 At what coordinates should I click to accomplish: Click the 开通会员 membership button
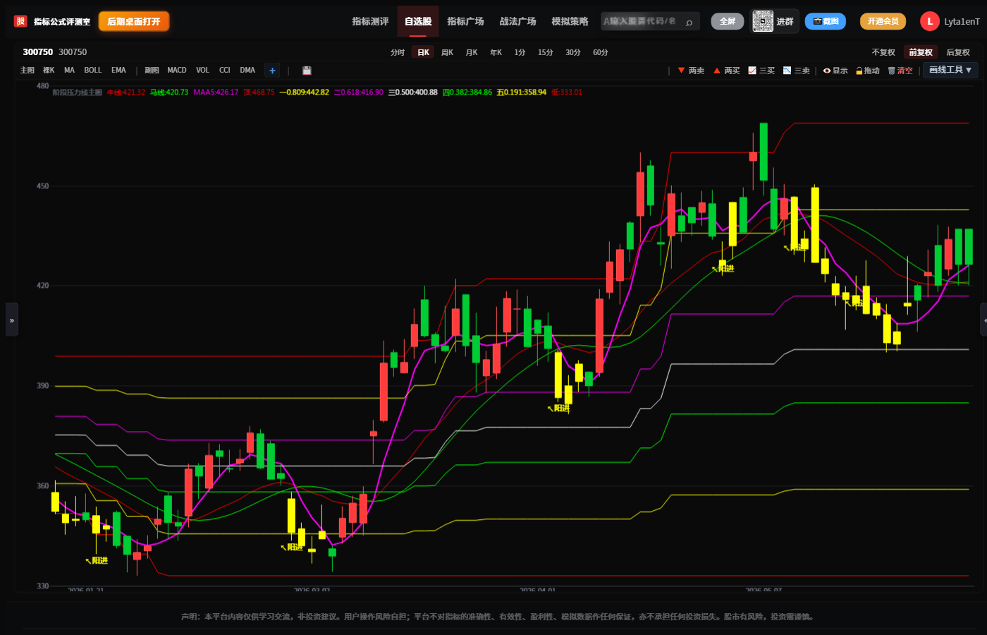(x=883, y=21)
